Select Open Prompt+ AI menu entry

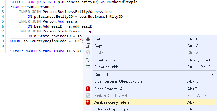[x=150, y=89]
